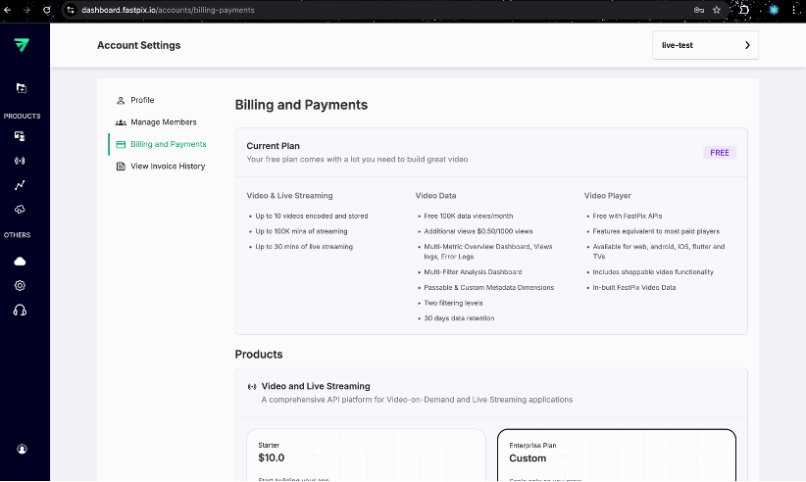This screenshot has width=806, height=482.
Task: Click the FREE plan badge
Action: [719, 153]
